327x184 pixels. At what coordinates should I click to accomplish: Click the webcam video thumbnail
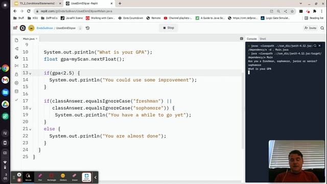pos(296,161)
